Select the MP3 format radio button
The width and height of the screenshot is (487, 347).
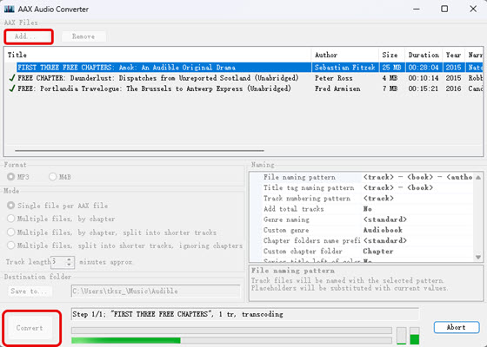click(x=10, y=177)
